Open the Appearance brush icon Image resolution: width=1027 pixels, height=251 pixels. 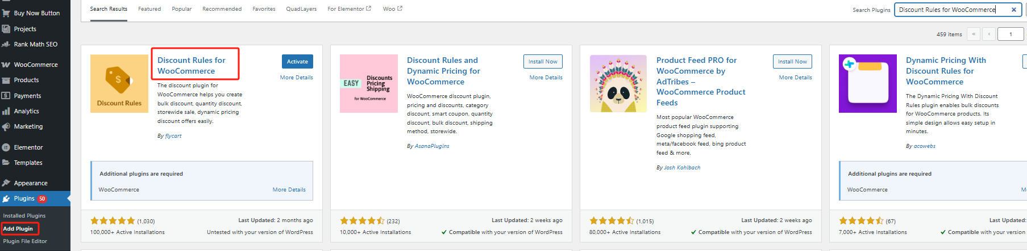click(6, 183)
